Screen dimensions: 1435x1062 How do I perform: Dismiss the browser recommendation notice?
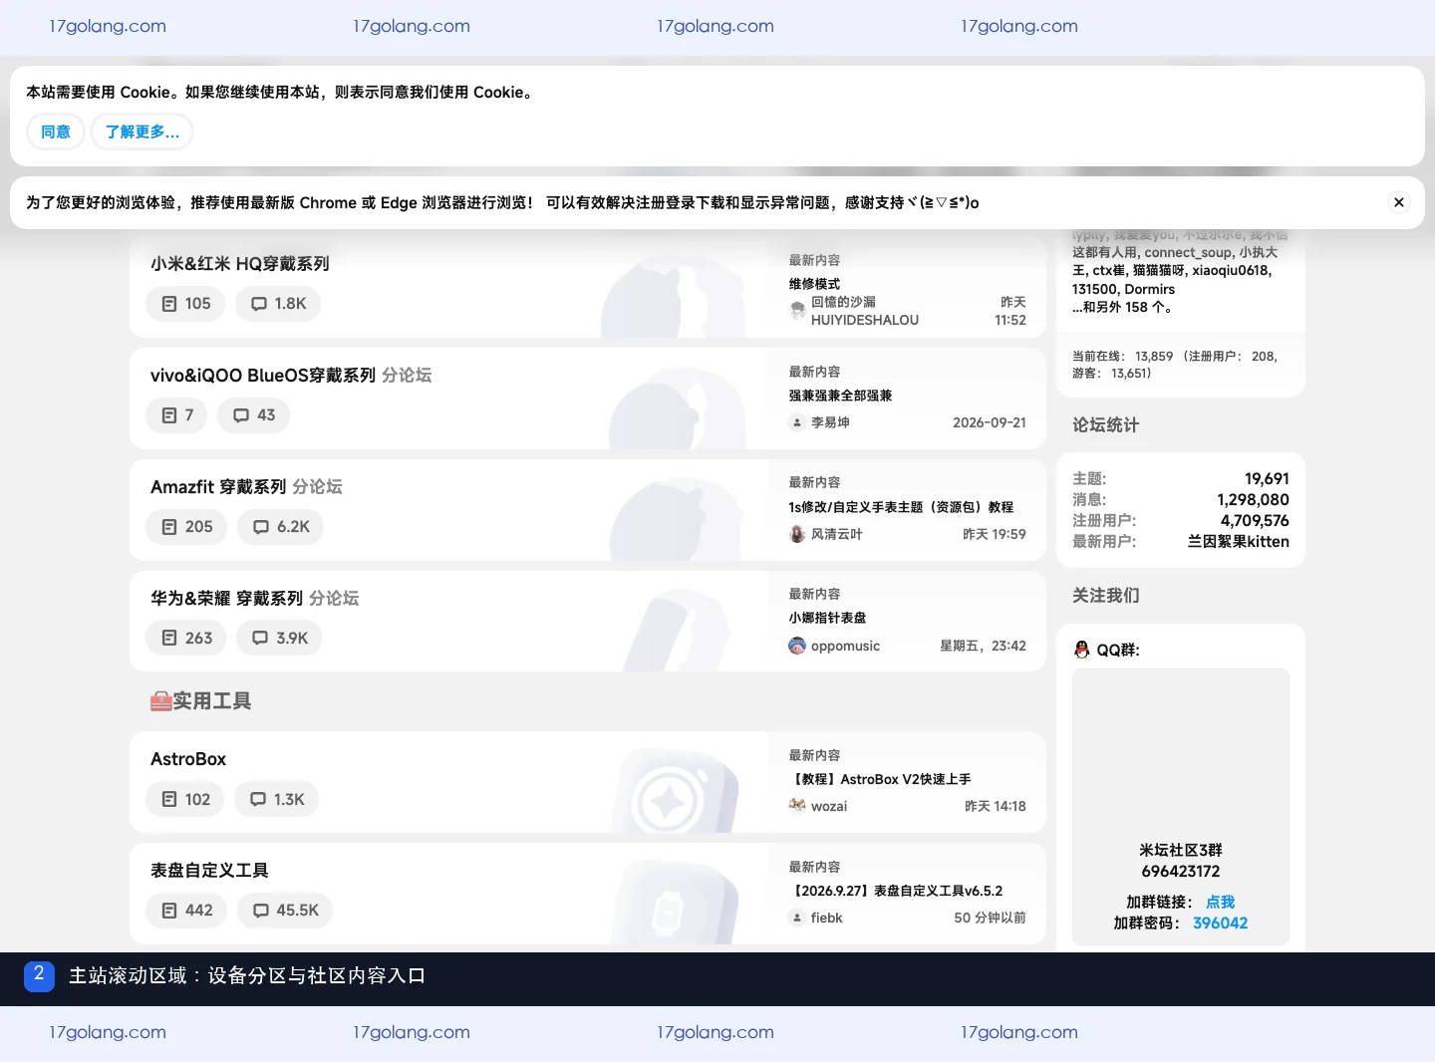click(1399, 202)
